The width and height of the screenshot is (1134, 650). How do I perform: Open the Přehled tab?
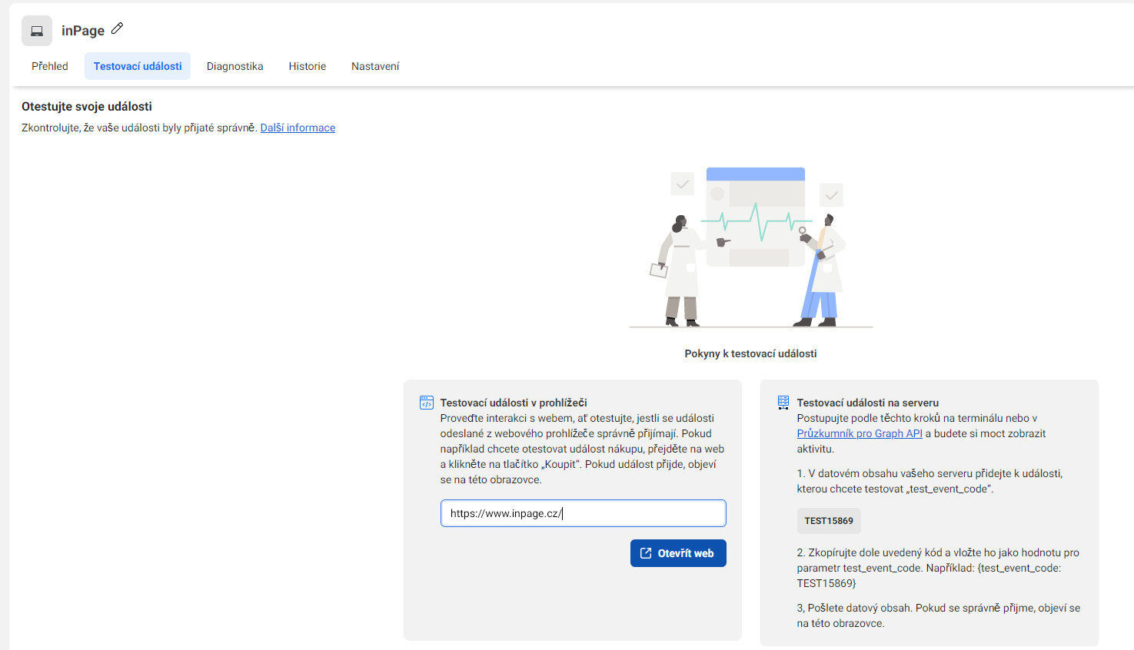click(50, 66)
